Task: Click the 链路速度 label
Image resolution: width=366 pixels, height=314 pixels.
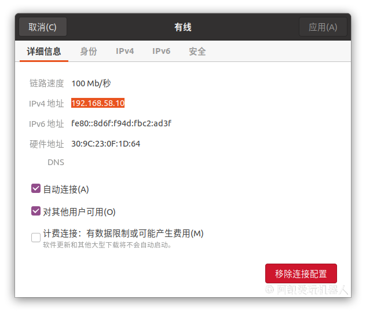Action: click(x=47, y=83)
